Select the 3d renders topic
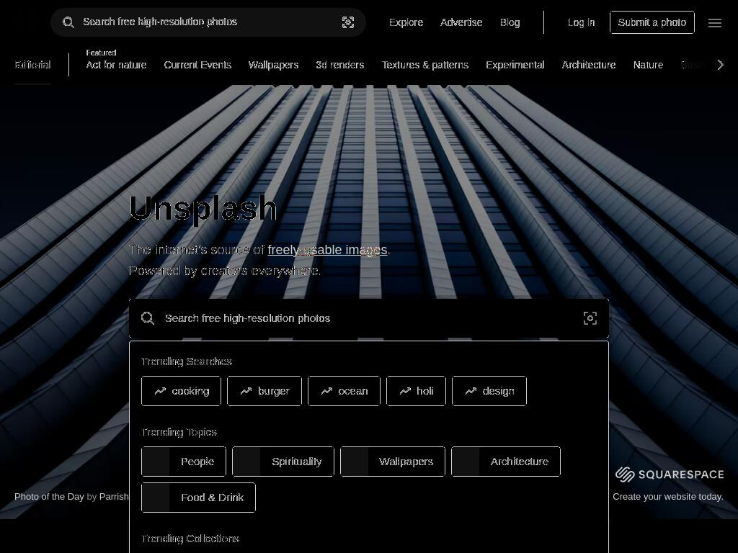 (x=340, y=65)
